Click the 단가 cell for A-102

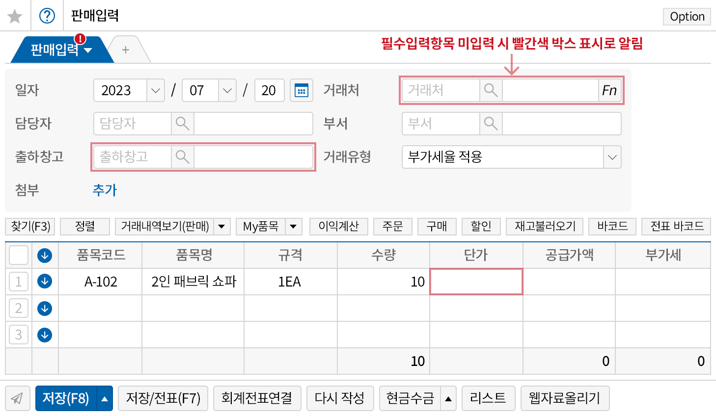476,282
